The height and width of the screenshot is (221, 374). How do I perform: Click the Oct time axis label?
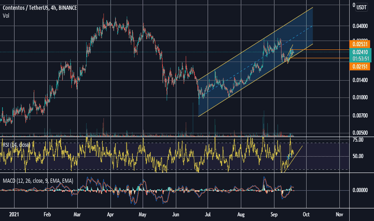pyautogui.click(x=306, y=214)
